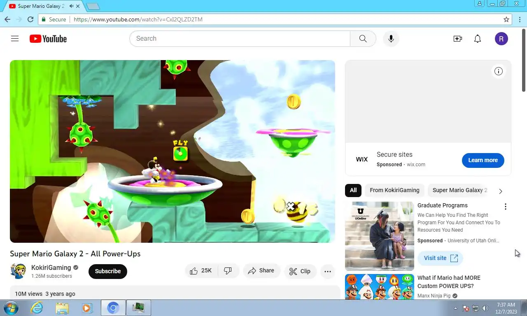Image resolution: width=527 pixels, height=316 pixels.
Task: View site security info lock icon
Action: click(x=44, y=19)
